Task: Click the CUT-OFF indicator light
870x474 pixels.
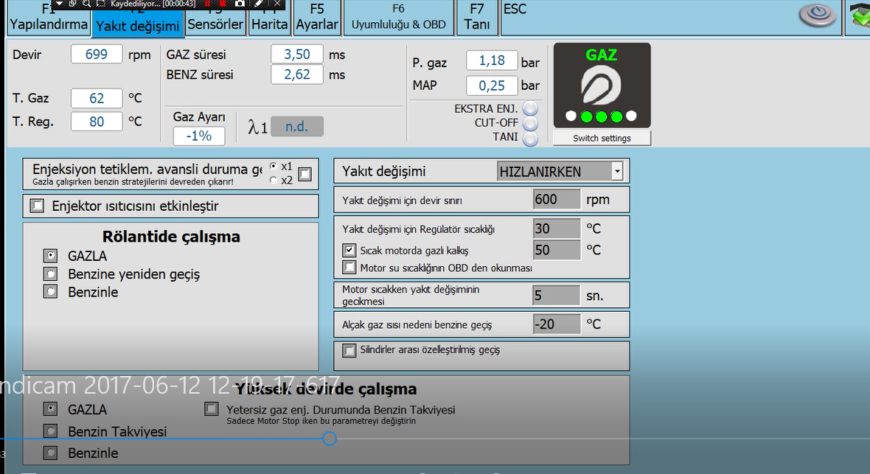Action: click(530, 123)
